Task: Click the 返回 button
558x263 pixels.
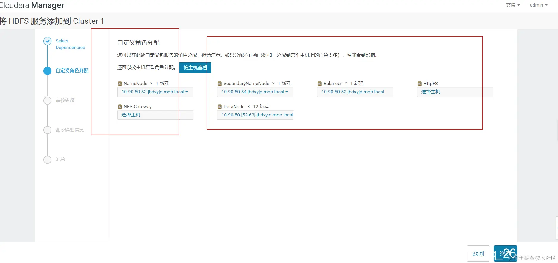Action: pyautogui.click(x=478, y=253)
